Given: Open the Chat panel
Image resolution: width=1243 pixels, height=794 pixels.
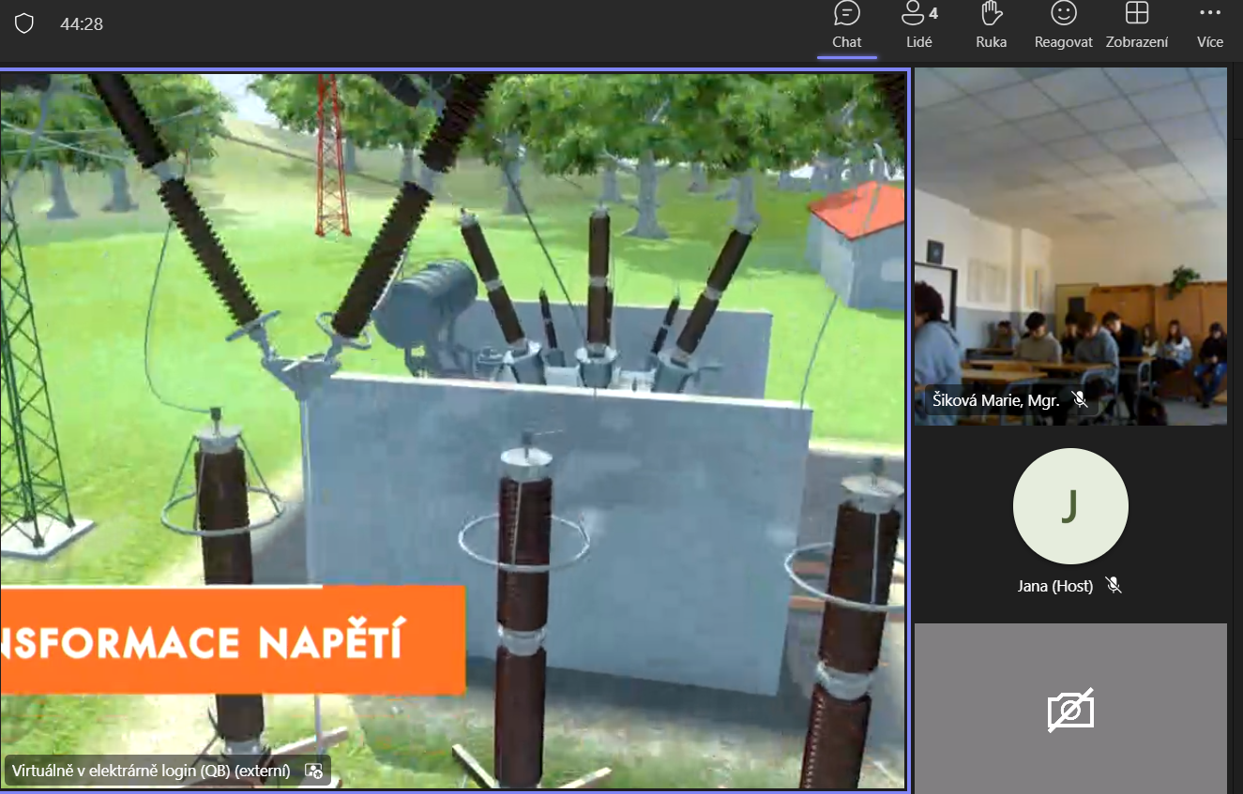Looking at the screenshot, I should [846, 25].
